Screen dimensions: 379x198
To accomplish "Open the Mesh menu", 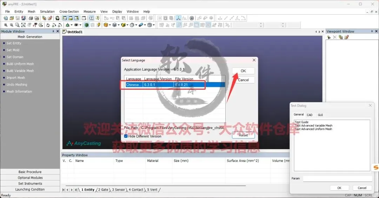I will 32,12.
